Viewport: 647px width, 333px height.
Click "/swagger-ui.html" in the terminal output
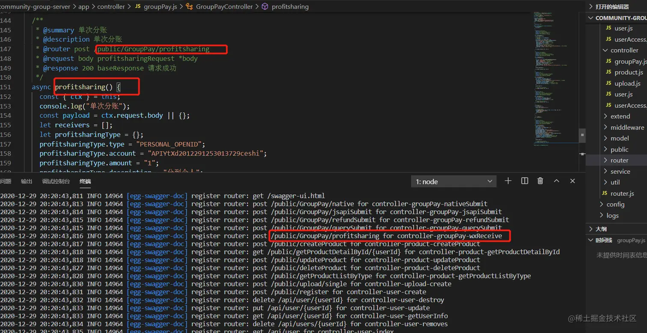coord(297,196)
